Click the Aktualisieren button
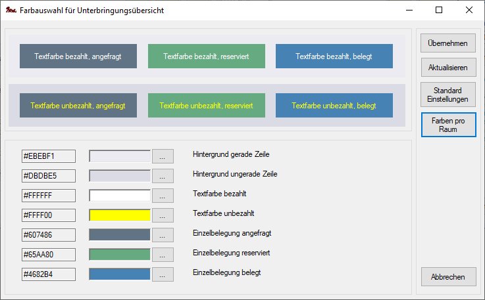This screenshot has height=300, width=485. pyautogui.click(x=447, y=68)
